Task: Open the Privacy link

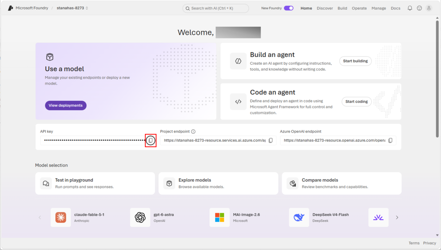Action: pos(429,243)
